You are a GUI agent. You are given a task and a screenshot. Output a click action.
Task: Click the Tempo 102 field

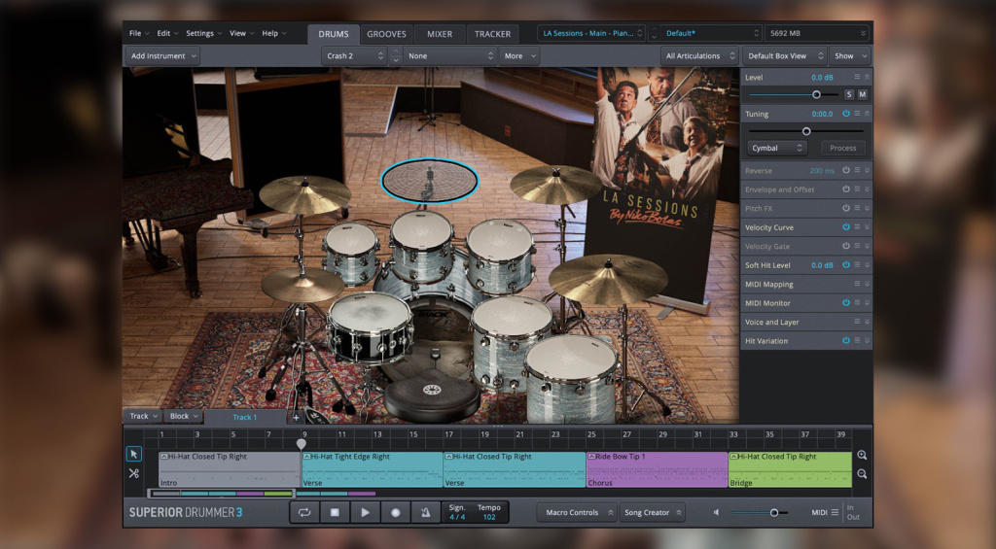[489, 512]
